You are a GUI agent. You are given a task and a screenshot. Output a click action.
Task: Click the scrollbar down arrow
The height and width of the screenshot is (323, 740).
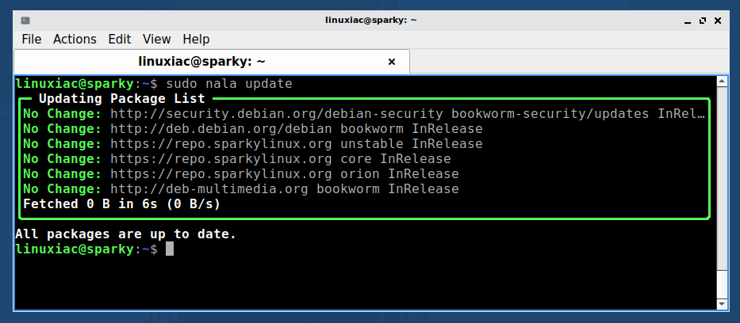[722, 304]
